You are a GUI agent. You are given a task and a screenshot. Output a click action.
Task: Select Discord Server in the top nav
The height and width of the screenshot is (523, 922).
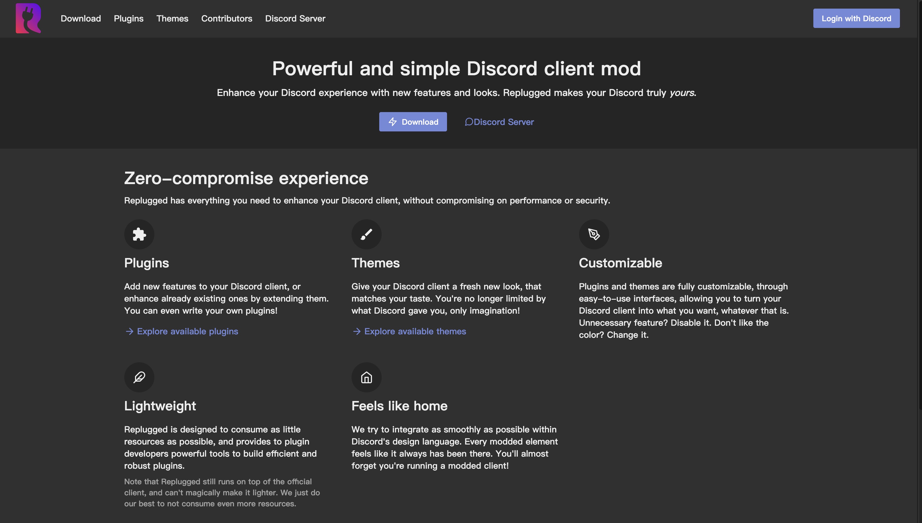pyautogui.click(x=295, y=18)
